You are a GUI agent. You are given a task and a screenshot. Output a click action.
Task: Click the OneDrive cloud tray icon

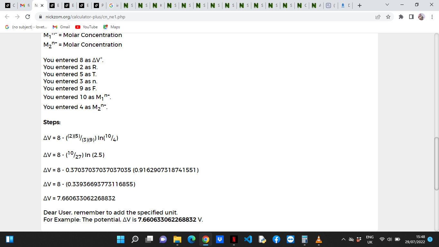click(351, 239)
